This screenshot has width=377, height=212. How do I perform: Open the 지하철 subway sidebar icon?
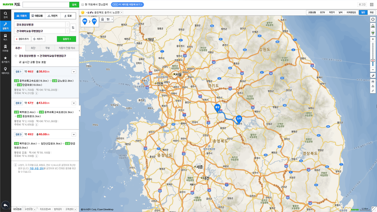5,48
